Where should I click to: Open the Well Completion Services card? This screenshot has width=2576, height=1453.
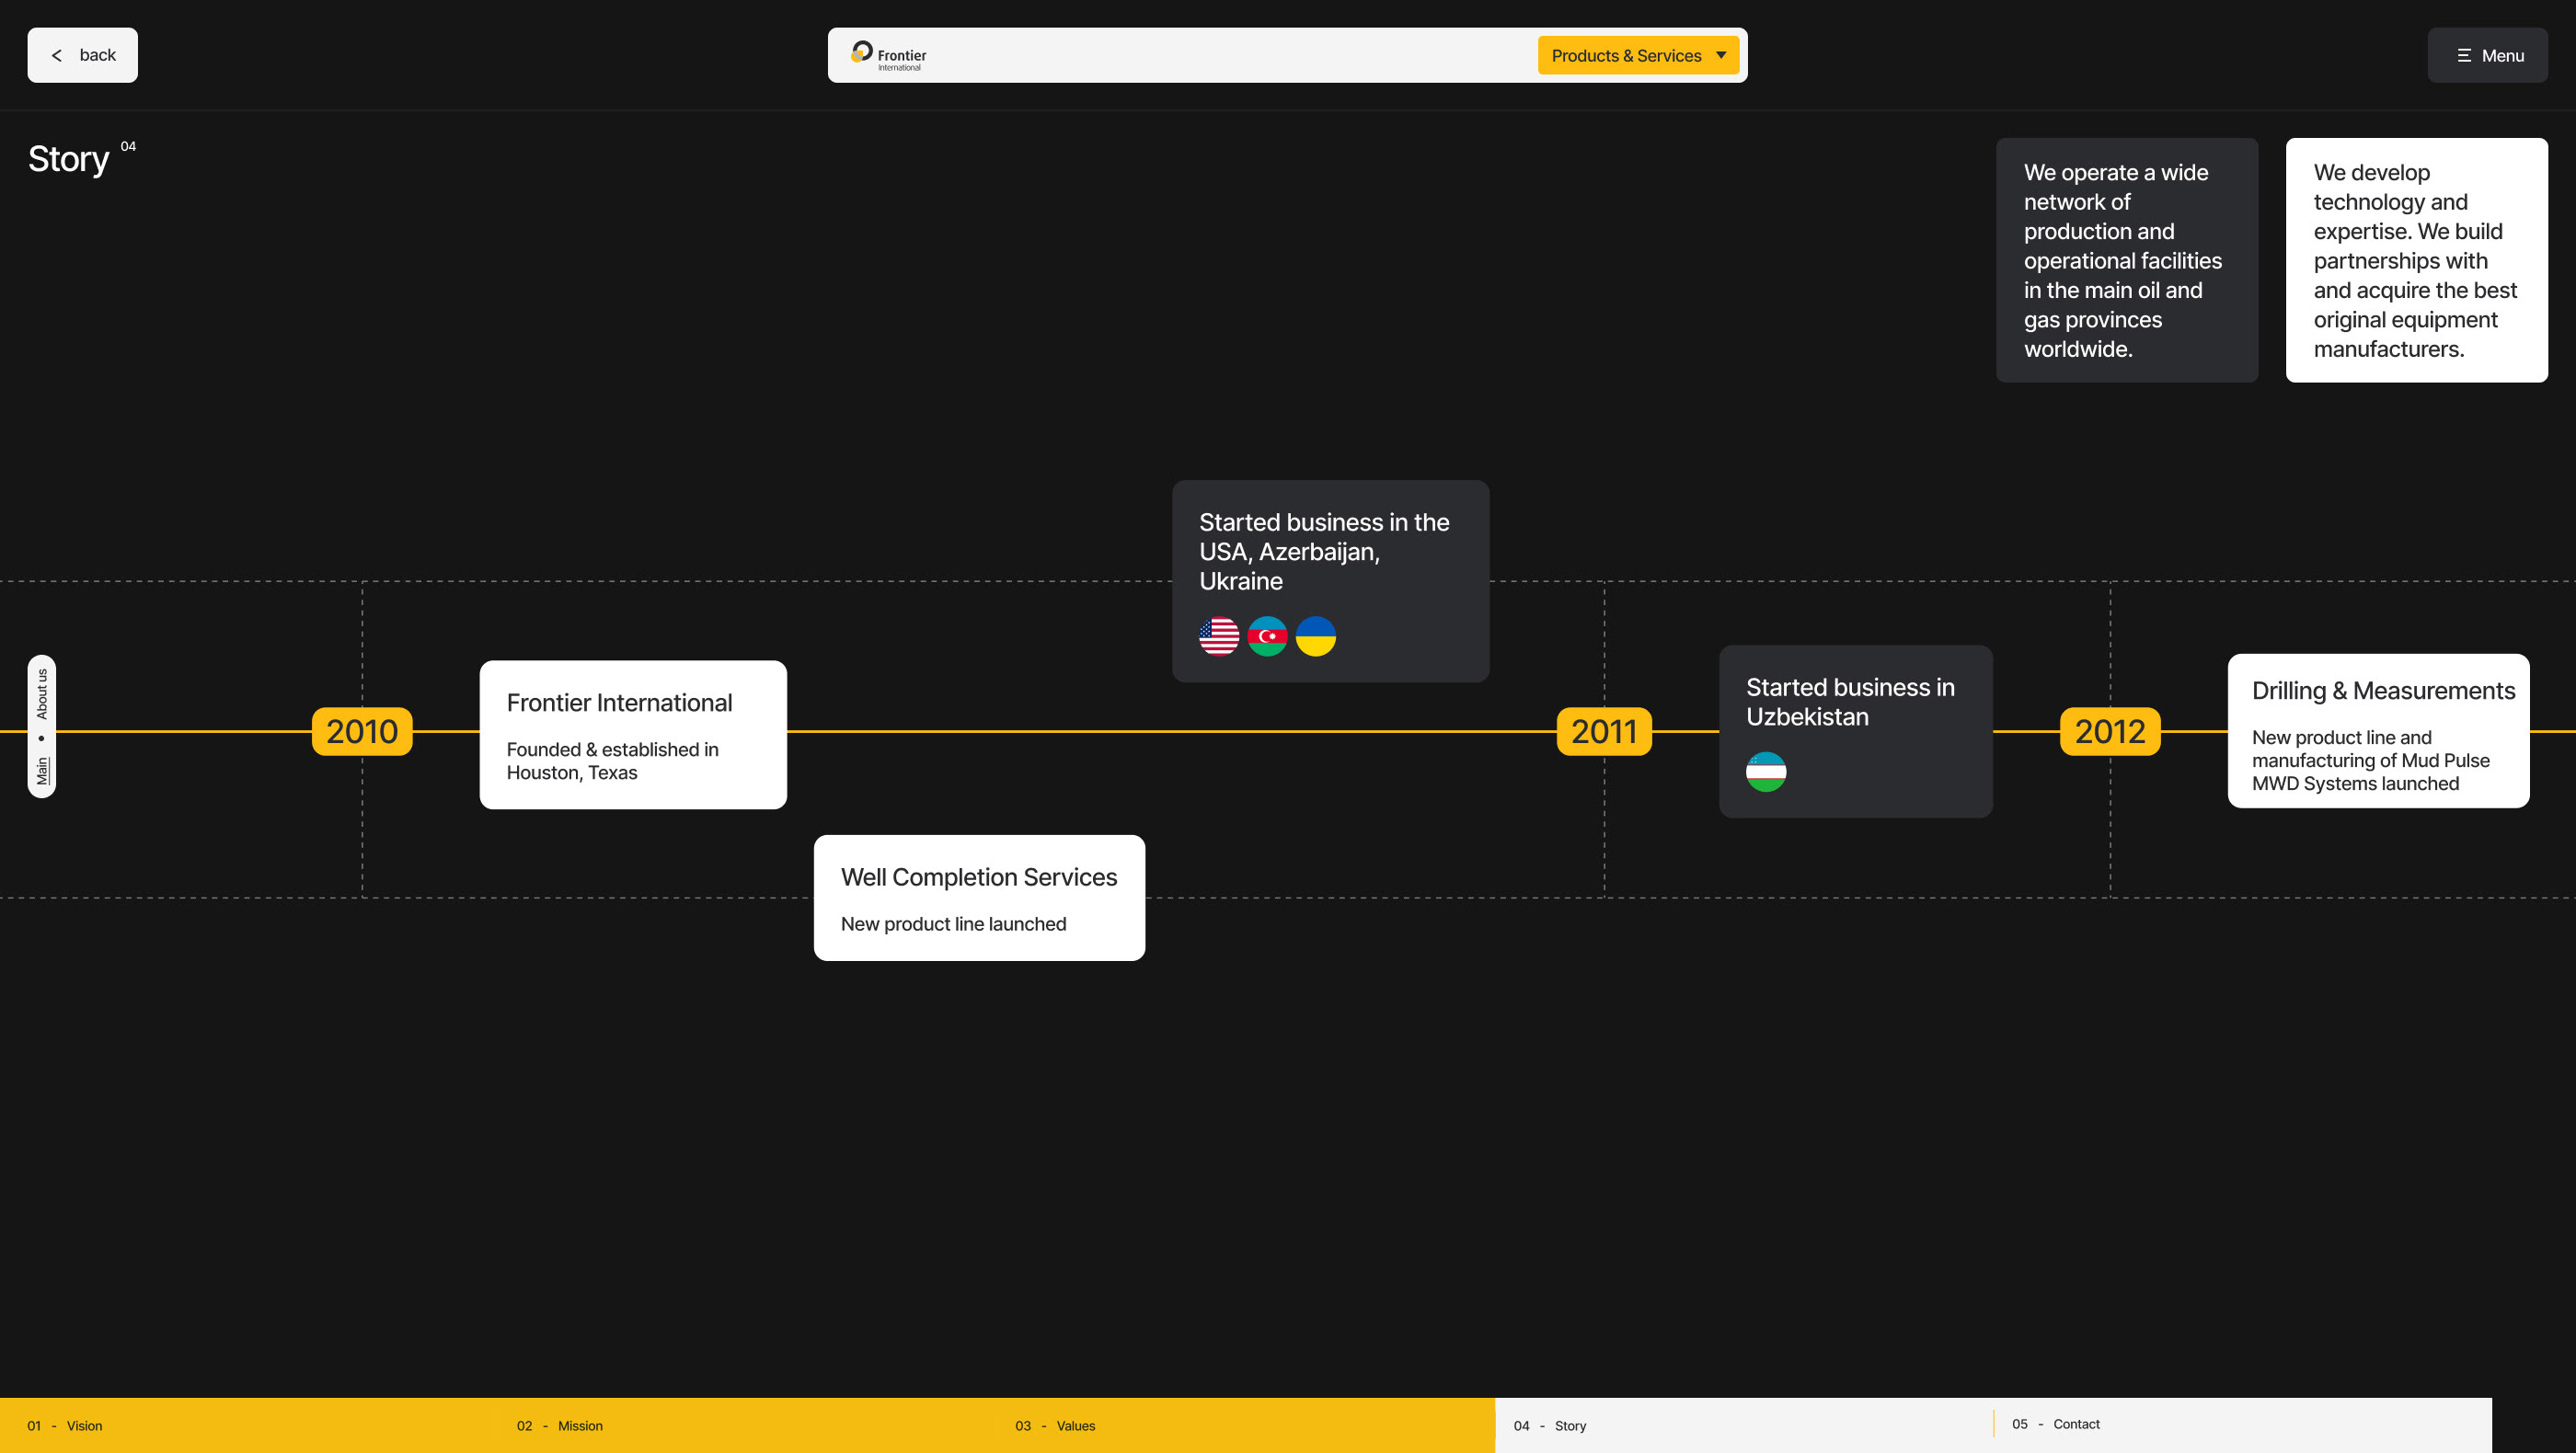(978, 898)
